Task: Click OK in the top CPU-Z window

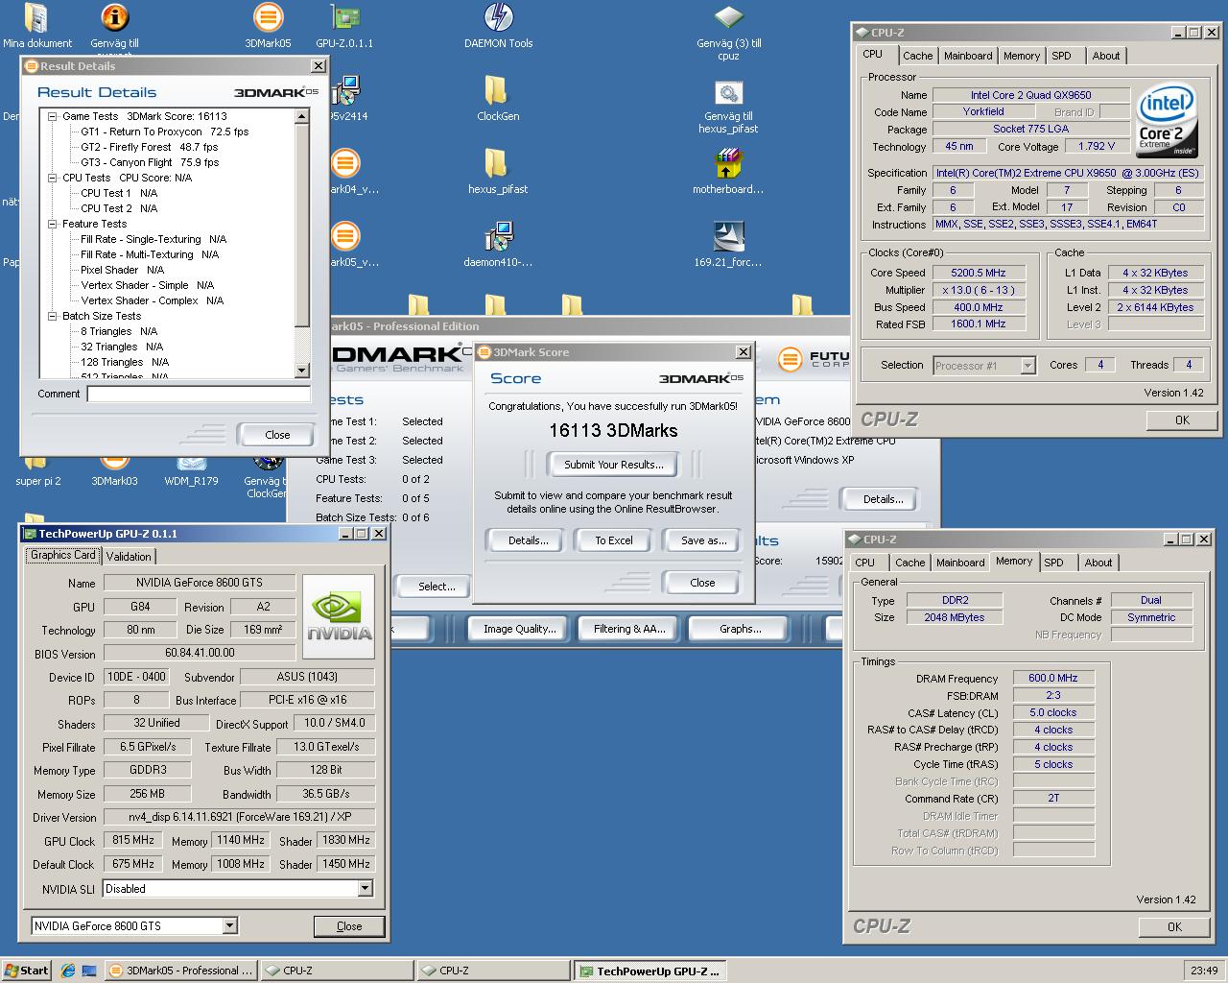Action: pyautogui.click(x=1182, y=420)
